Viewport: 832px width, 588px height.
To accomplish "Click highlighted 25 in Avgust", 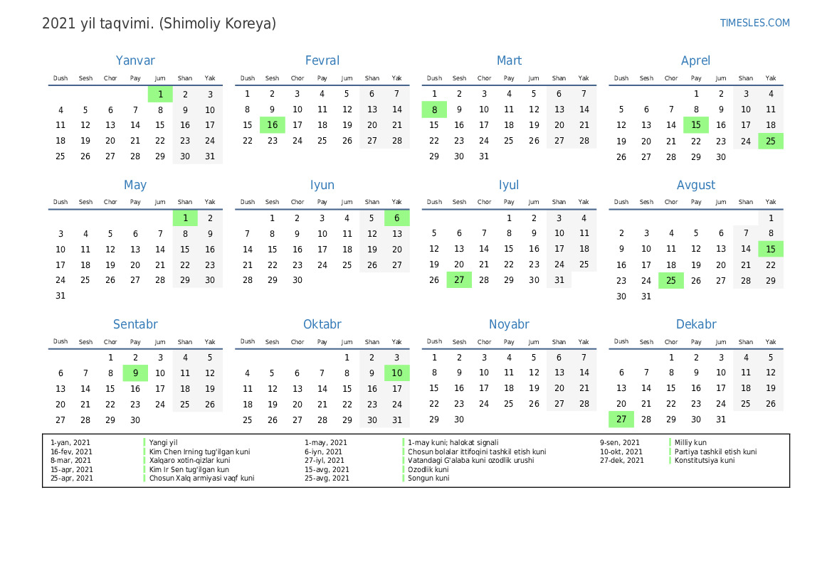I will (x=670, y=280).
